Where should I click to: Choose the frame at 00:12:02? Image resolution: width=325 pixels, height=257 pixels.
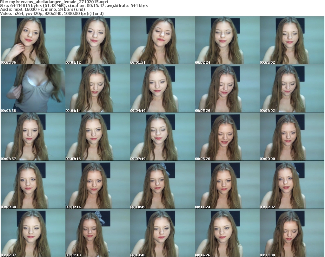click(292, 185)
